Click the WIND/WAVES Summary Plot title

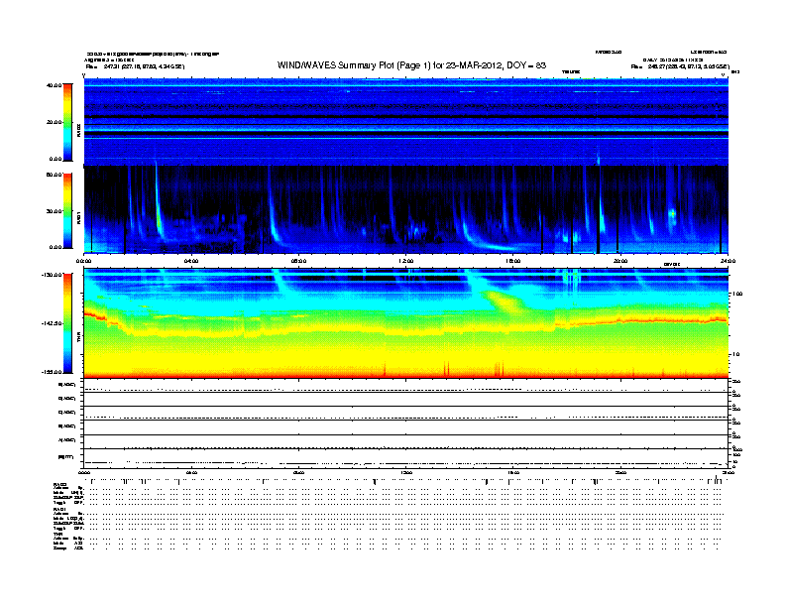[x=411, y=65]
